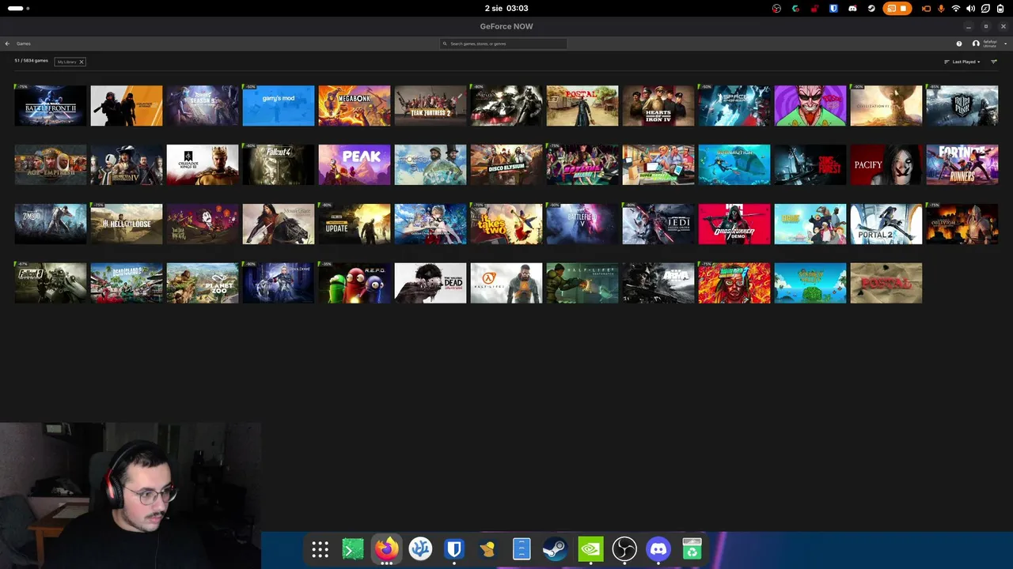The image size is (1013, 569).
Task: Select the Star Wars Battlefront II tile
Action: point(51,106)
